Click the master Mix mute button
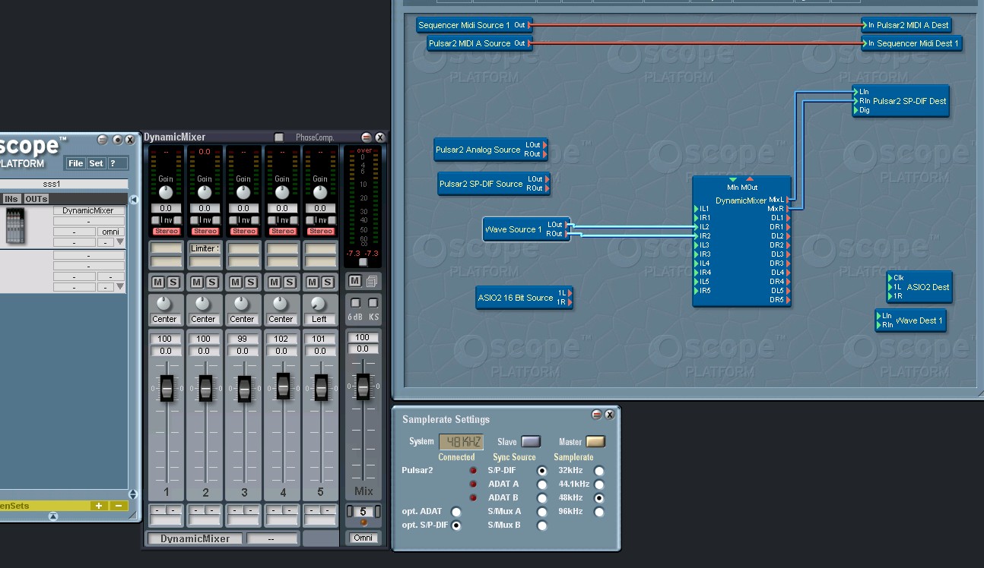The width and height of the screenshot is (984, 568). point(354,281)
